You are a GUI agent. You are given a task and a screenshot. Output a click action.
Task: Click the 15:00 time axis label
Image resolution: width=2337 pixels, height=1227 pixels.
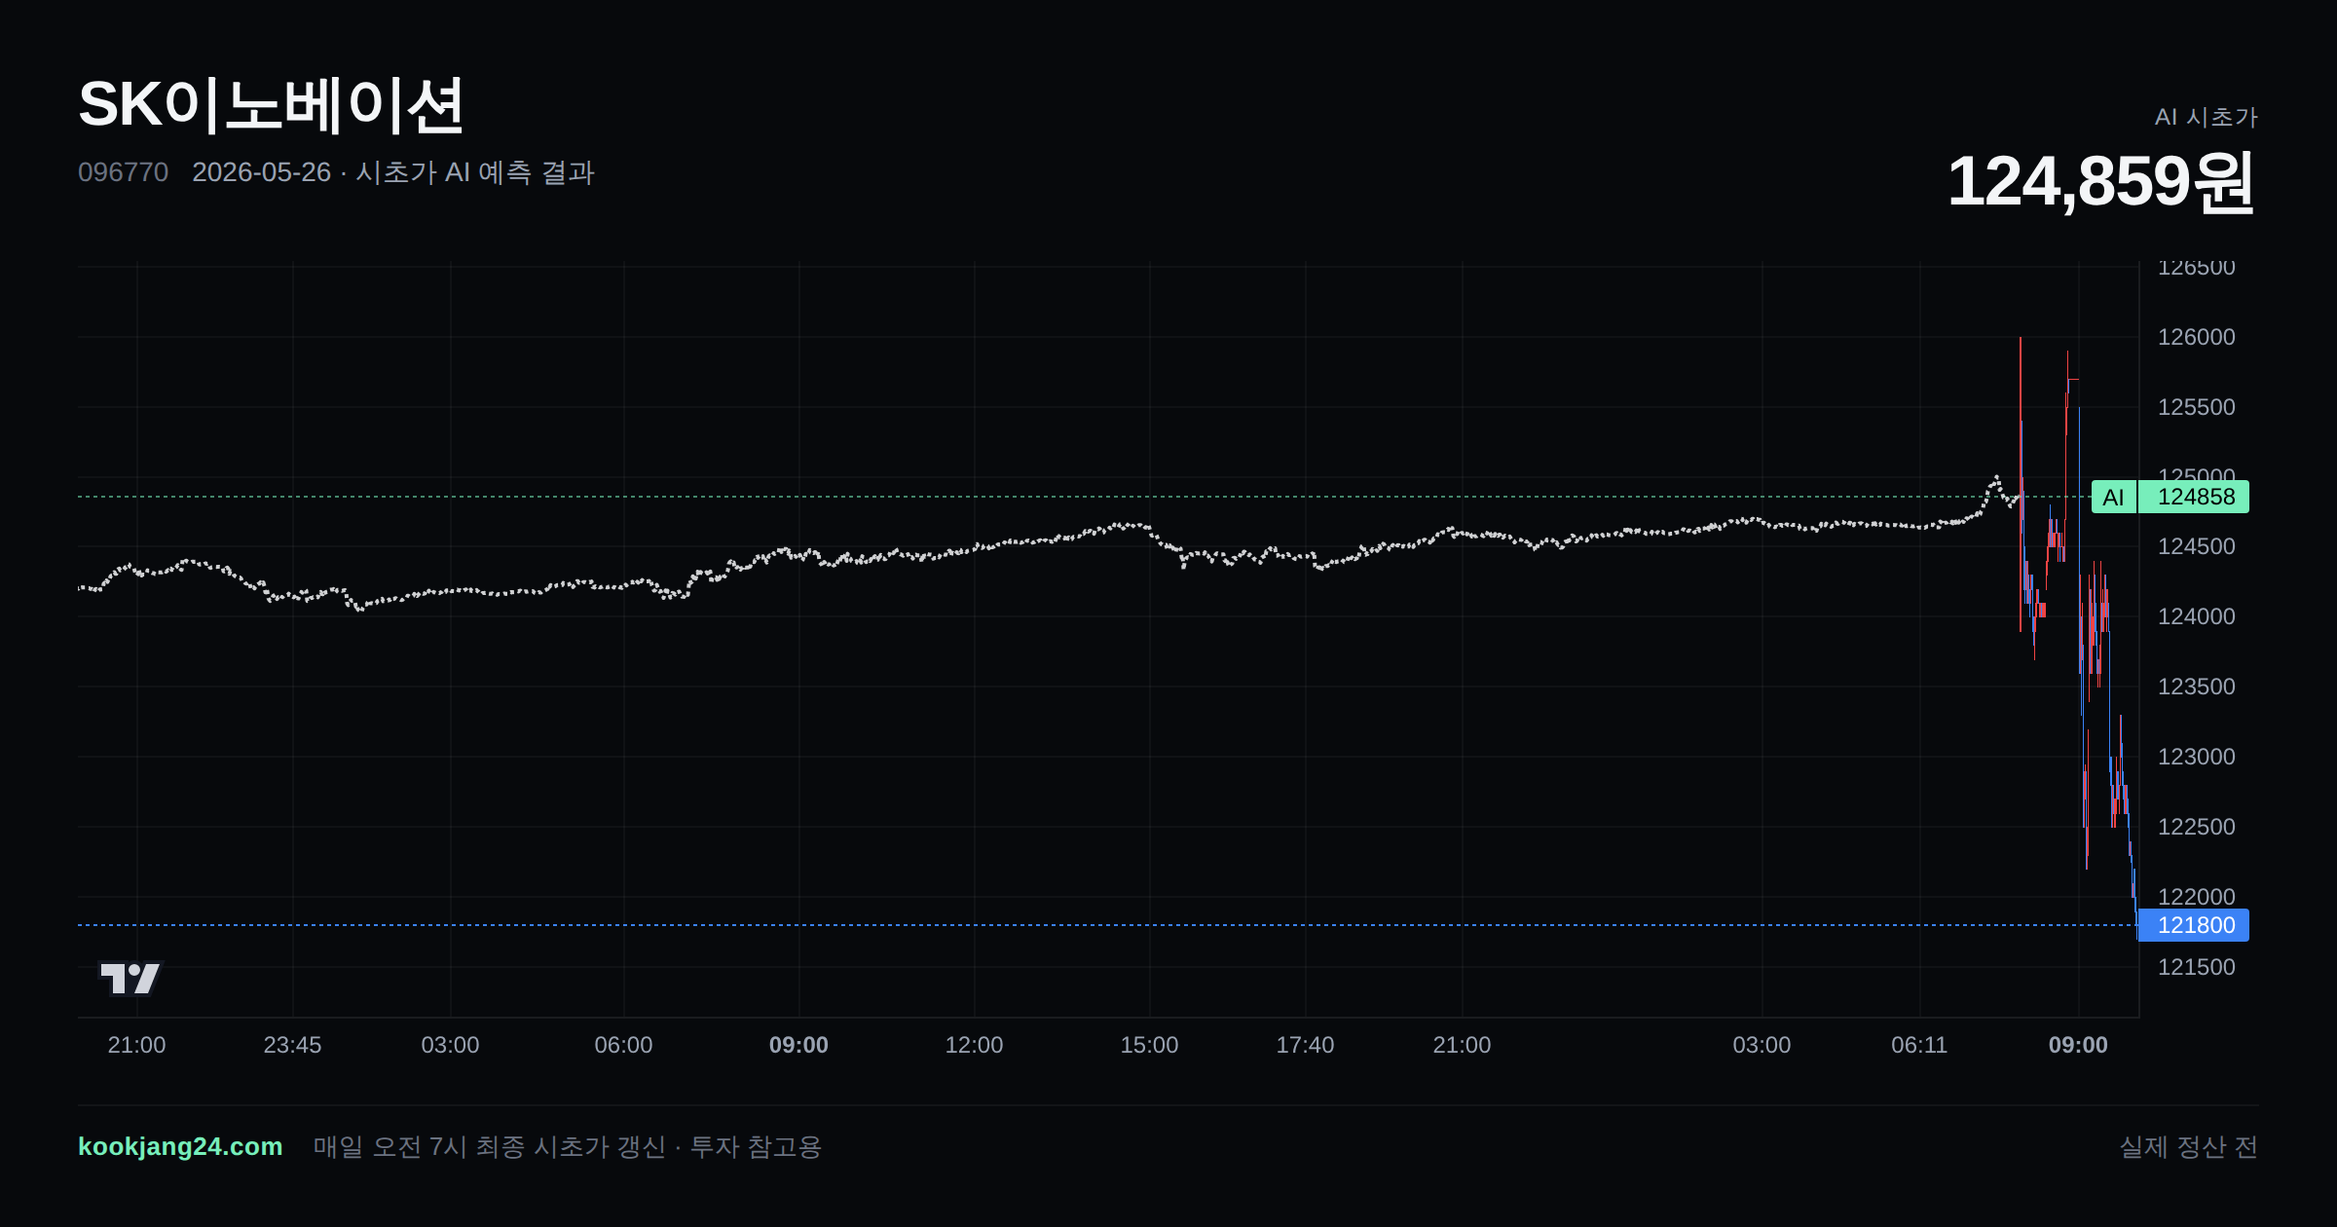1149,1045
